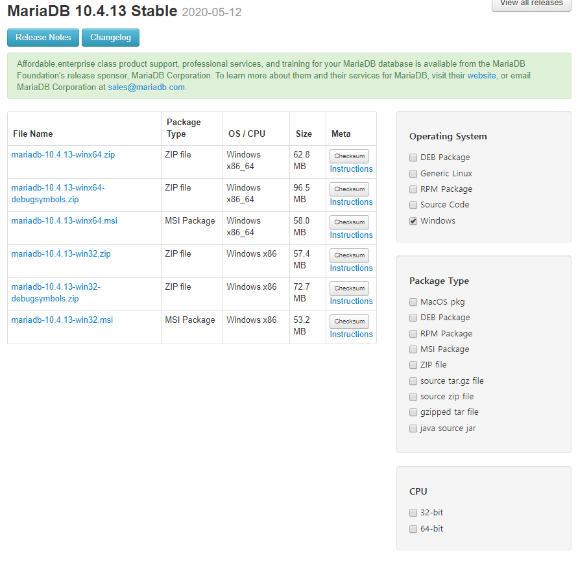
Task: Show Checksum for win32-debugsymbols.zip row
Action: coord(349,288)
